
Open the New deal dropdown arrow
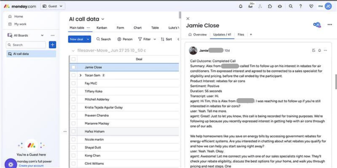coord(88,39)
